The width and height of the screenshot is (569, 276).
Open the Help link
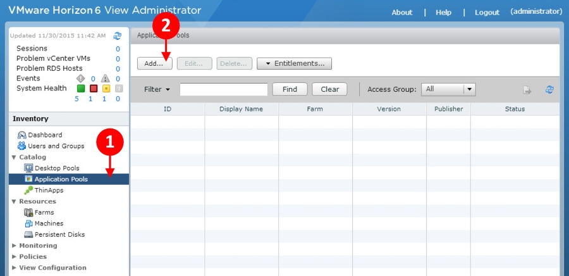[x=443, y=13]
